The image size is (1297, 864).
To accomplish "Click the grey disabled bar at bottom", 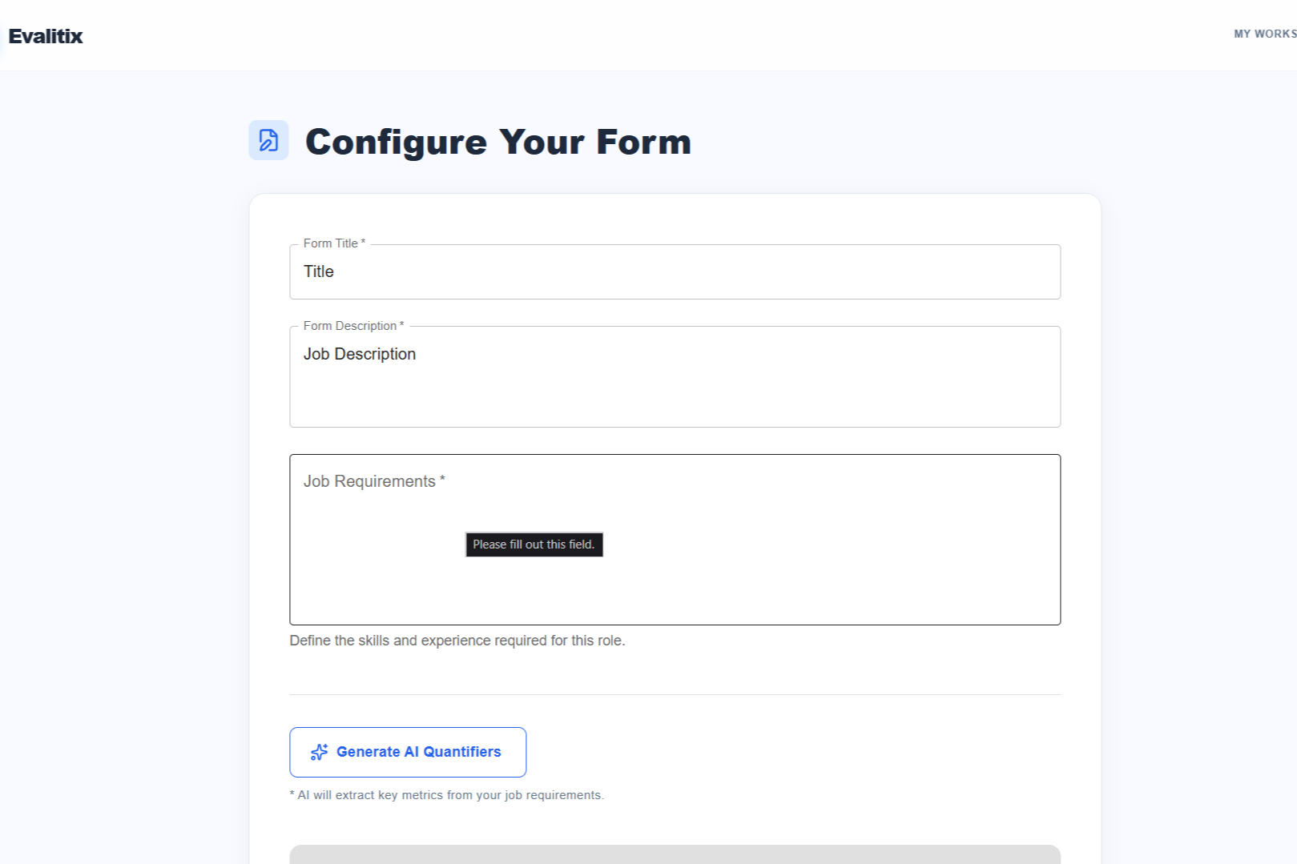I will coord(675,854).
